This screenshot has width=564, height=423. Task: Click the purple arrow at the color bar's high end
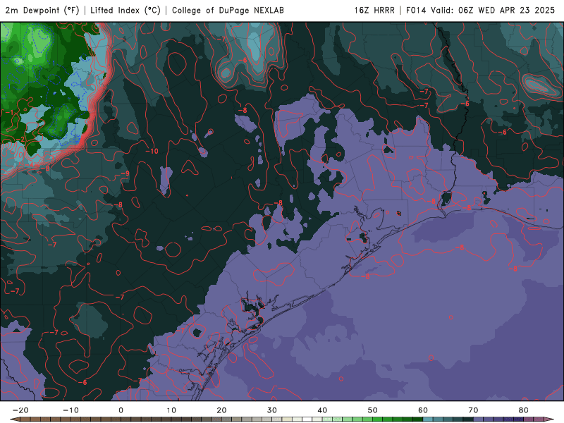550,419
